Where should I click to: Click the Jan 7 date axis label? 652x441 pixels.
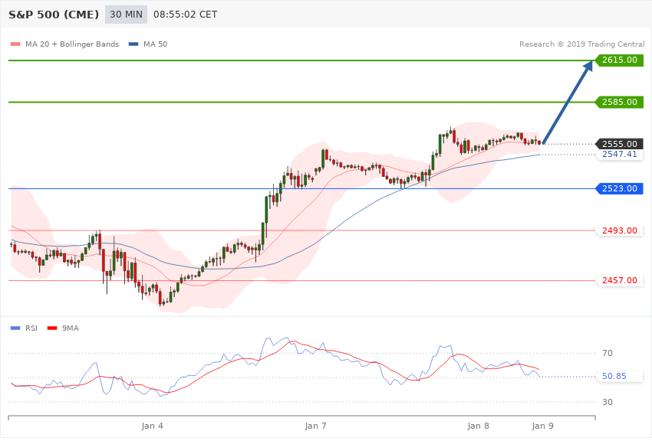(315, 426)
